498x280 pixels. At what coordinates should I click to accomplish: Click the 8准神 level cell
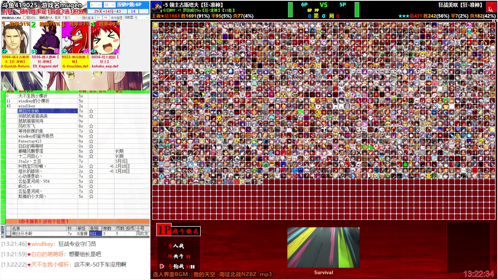(x=82, y=234)
